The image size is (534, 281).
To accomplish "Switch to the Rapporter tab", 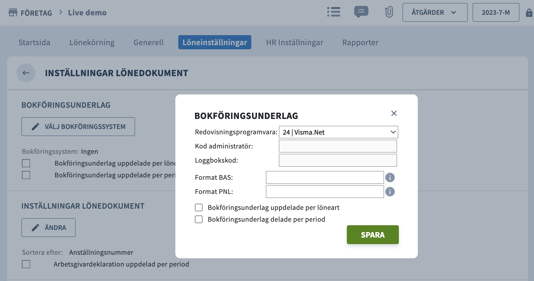I will click(x=360, y=43).
